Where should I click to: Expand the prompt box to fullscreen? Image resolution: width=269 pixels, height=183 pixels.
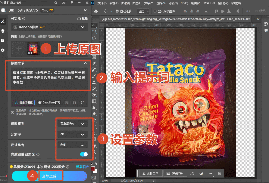pyautogui.click(x=83, y=103)
